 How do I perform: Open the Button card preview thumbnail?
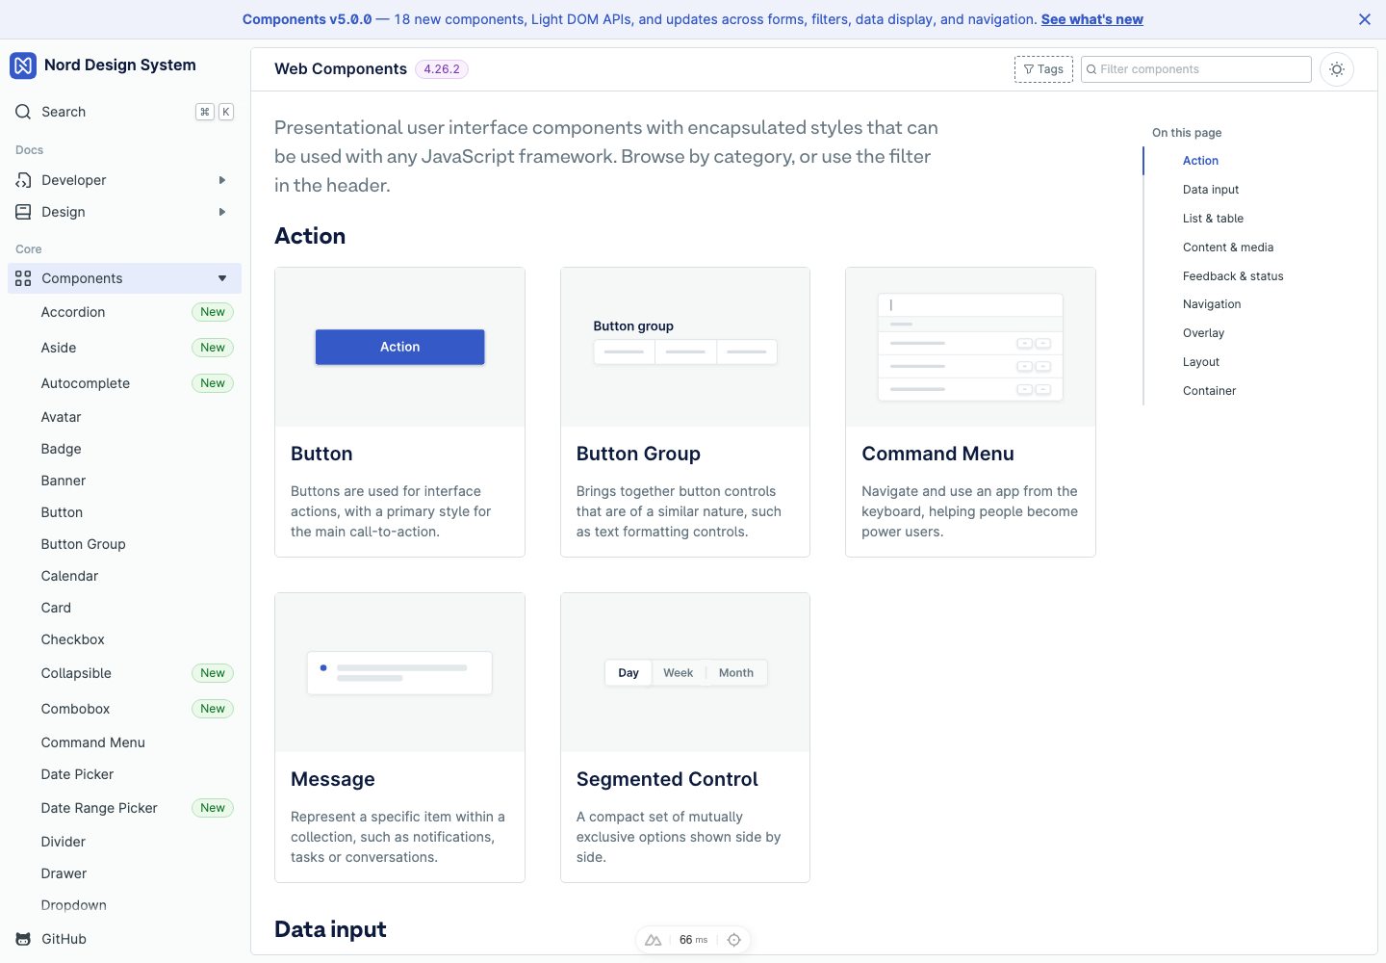pyautogui.click(x=399, y=347)
